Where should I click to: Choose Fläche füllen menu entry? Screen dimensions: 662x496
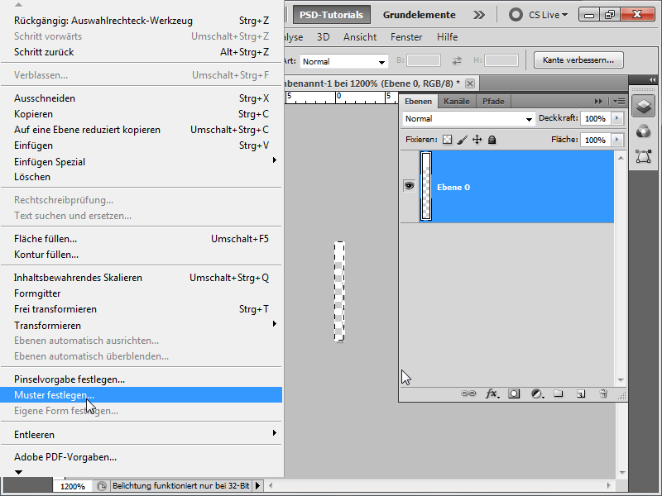pos(142,239)
